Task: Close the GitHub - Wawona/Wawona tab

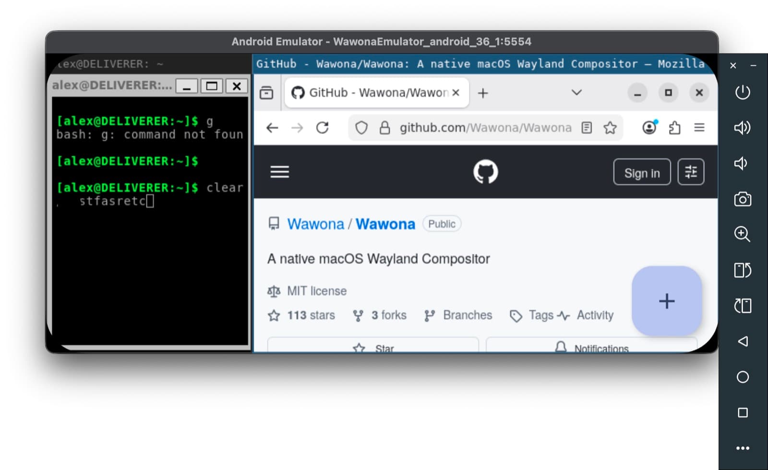Action: [x=456, y=93]
